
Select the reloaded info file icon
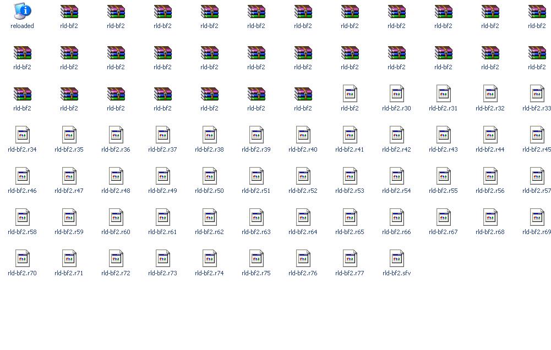click(x=23, y=11)
